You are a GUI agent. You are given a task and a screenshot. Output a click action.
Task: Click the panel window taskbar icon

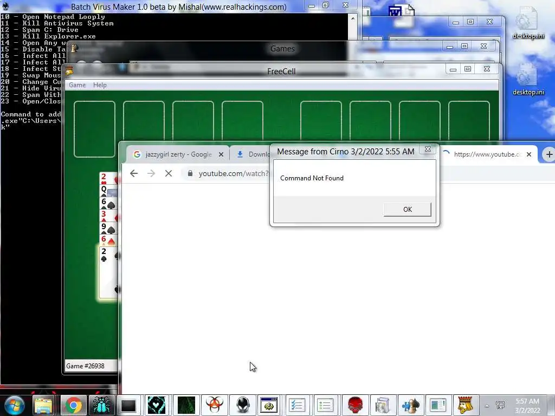click(438, 405)
